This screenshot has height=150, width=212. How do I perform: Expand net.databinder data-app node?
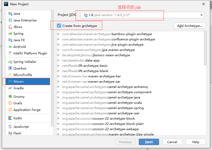pos(58,60)
